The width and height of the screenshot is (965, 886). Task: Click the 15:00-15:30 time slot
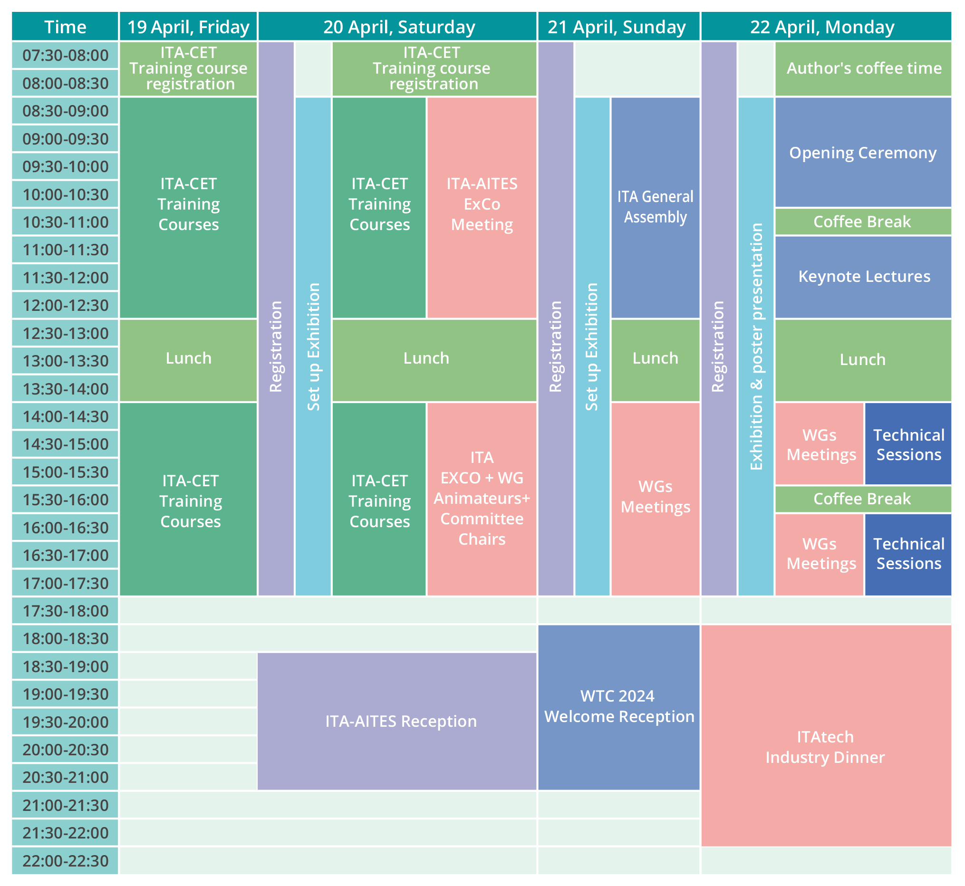click(65, 472)
